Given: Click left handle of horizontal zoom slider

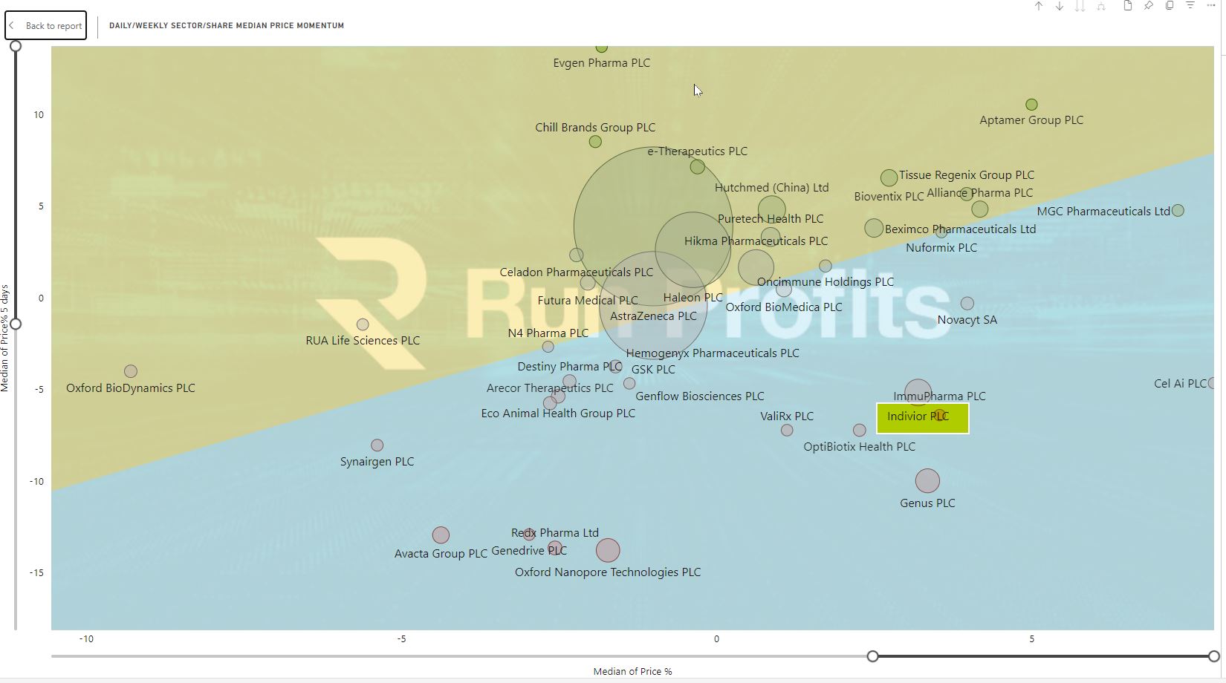Looking at the screenshot, I should pyautogui.click(x=873, y=656).
